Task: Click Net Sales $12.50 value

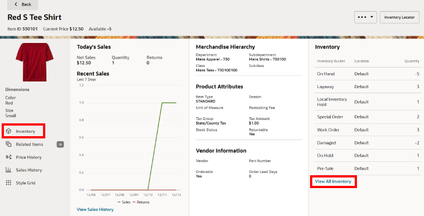Action: click(84, 63)
